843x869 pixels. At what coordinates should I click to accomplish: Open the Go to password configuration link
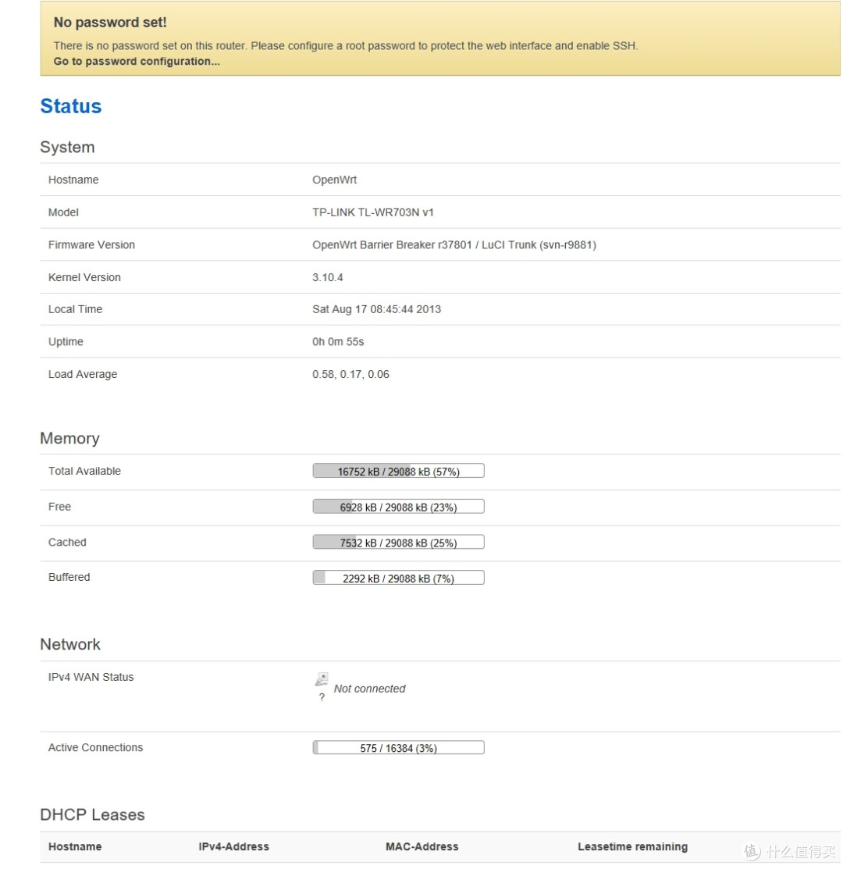coord(137,62)
